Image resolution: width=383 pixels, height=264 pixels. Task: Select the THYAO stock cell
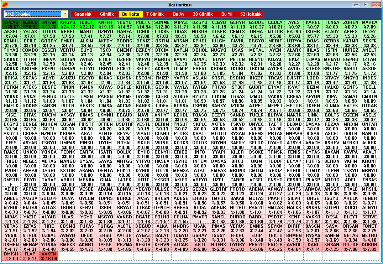point(11,53)
